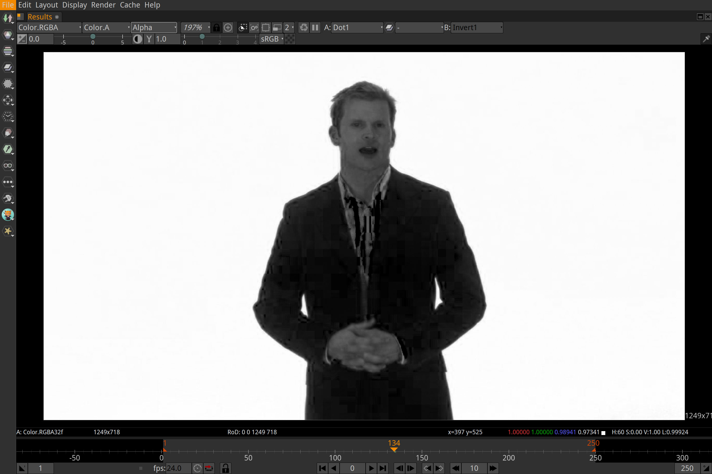Screen dimensions: 712x474
Task: Click the color picker eyedropper icon
Action: point(706,39)
